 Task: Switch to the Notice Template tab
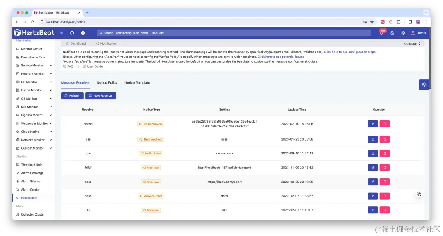click(137, 83)
